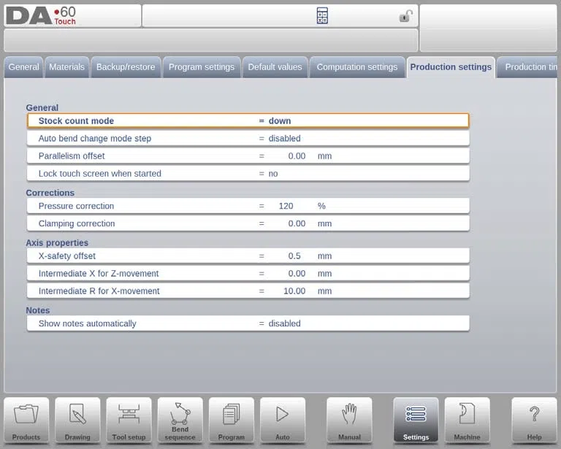Click the Pressure correction label
Image resolution: width=561 pixels, height=449 pixels.
[x=76, y=206]
